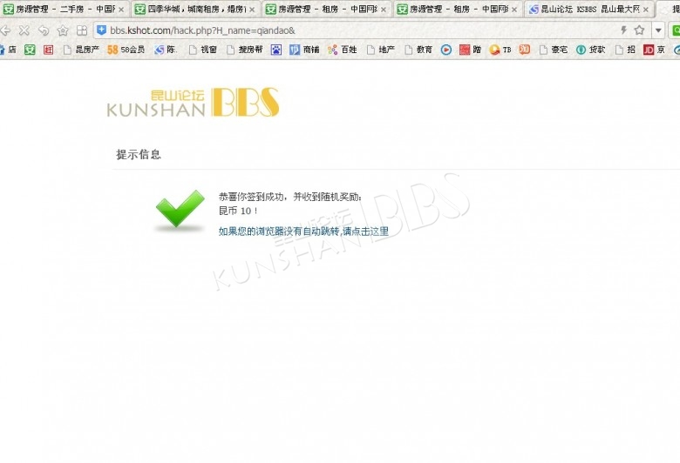Viewport: 680px width, 463px height.
Task: Open the 贷款 bookmark
Action: pos(591,50)
